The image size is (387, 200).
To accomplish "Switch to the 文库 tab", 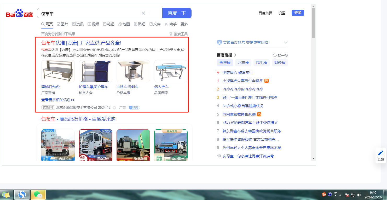I will pos(155,24).
